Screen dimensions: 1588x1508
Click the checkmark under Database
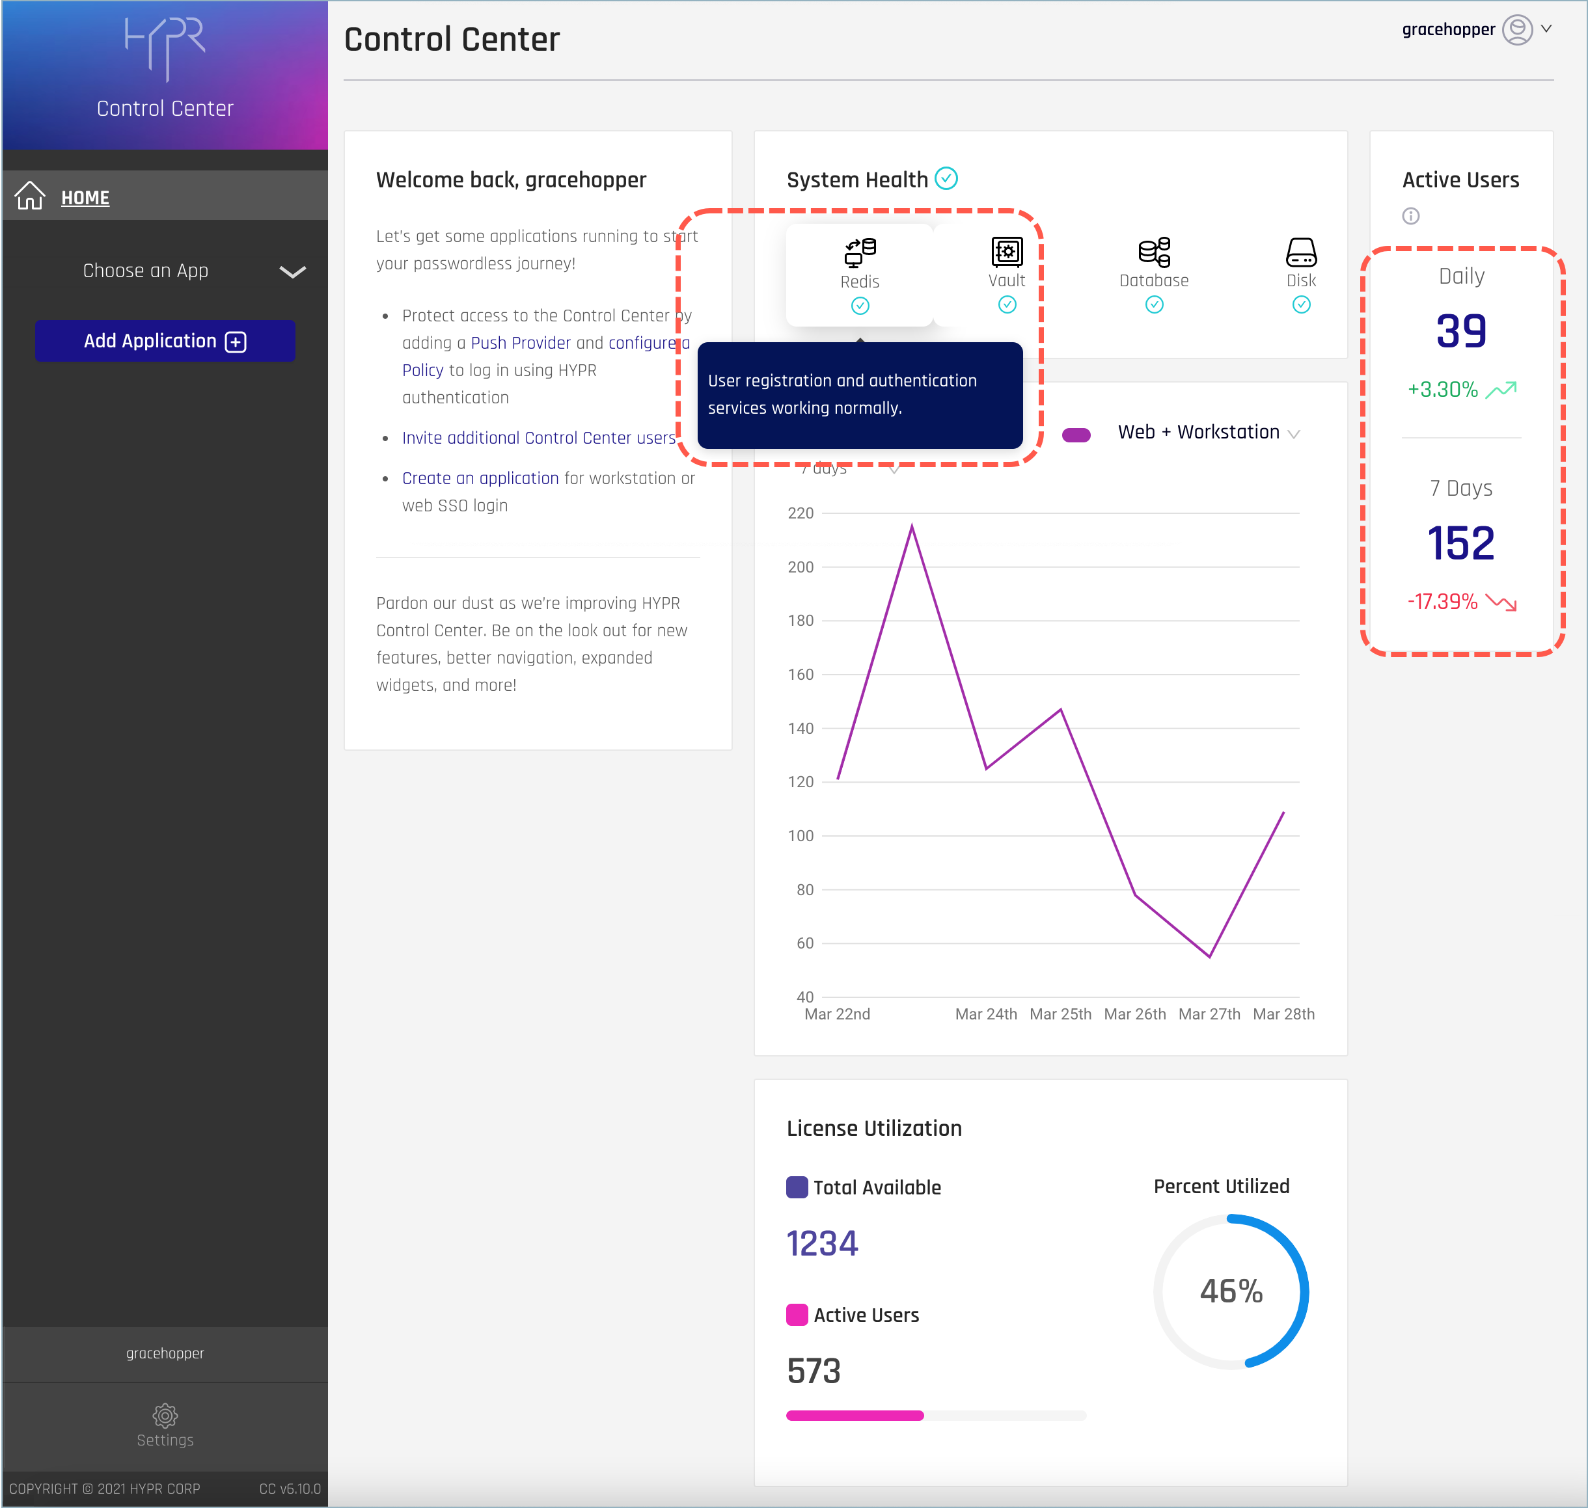coord(1154,304)
